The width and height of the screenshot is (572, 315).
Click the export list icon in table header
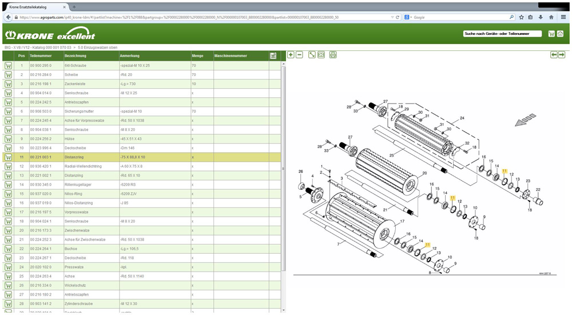(273, 56)
